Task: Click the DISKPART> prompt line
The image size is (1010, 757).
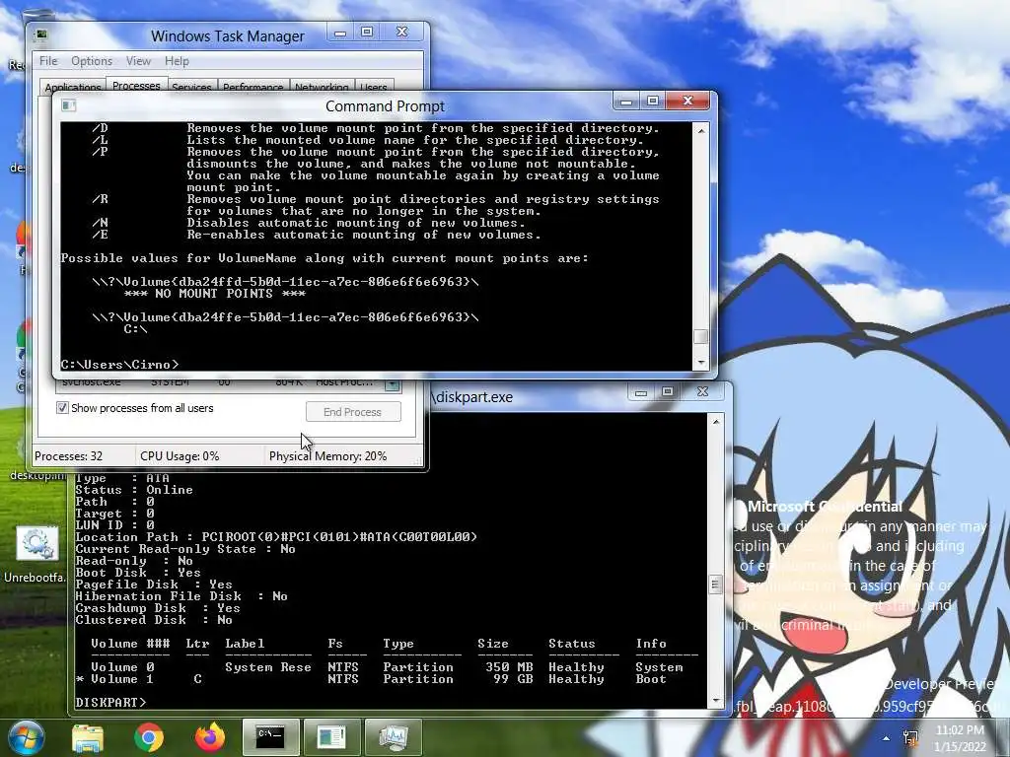Action: pyautogui.click(x=110, y=702)
